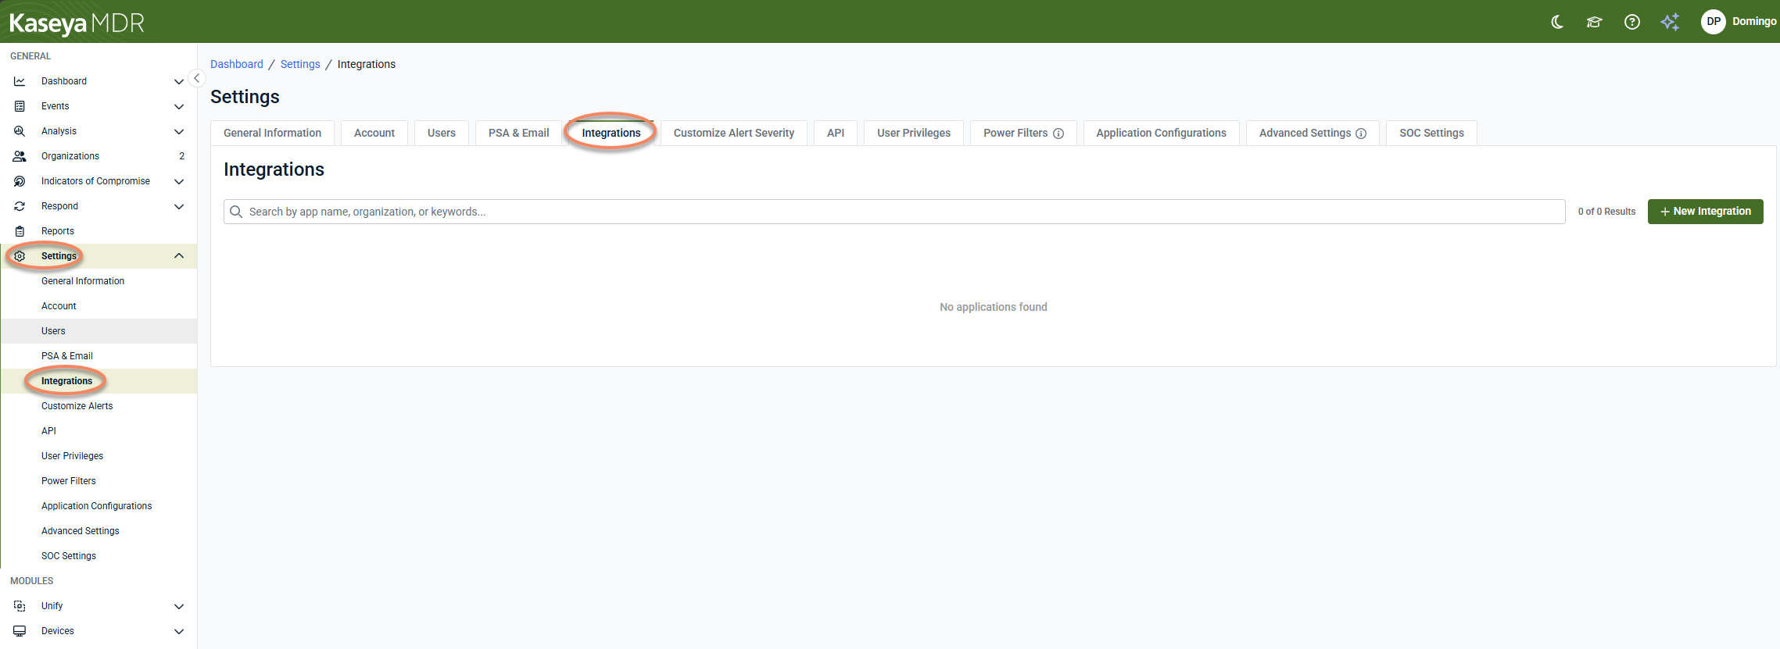This screenshot has height=649, width=1780.
Task: Expand the Dashboard menu chevron
Action: coord(179,81)
